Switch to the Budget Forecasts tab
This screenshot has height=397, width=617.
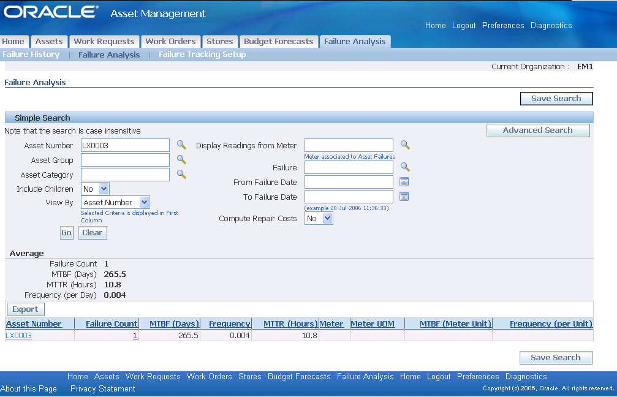coord(278,41)
